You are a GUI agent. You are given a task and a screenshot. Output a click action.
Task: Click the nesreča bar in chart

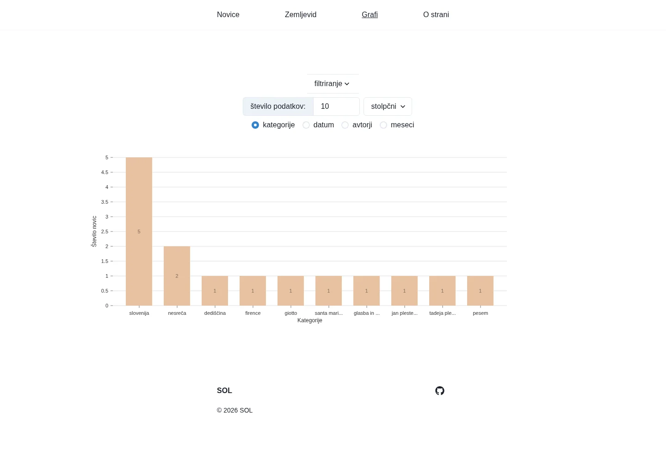tap(177, 276)
